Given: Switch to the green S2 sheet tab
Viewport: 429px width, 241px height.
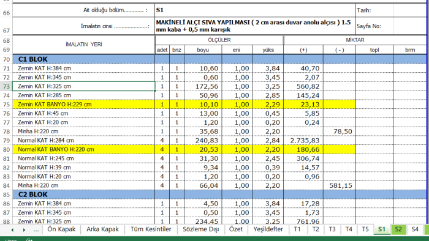Looking at the screenshot, I should 398,229.
